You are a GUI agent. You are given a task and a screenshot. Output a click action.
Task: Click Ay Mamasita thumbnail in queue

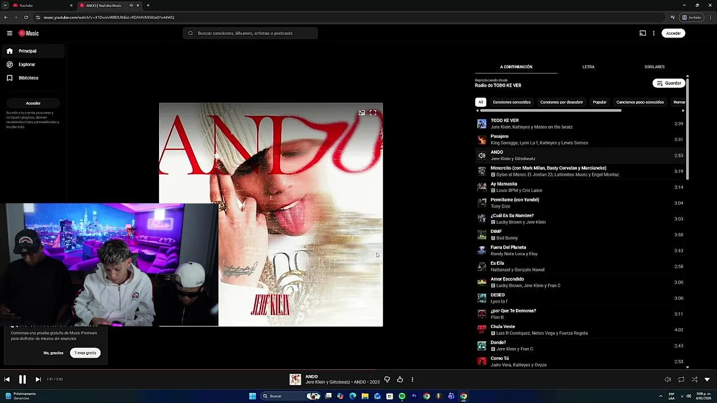[x=482, y=187]
